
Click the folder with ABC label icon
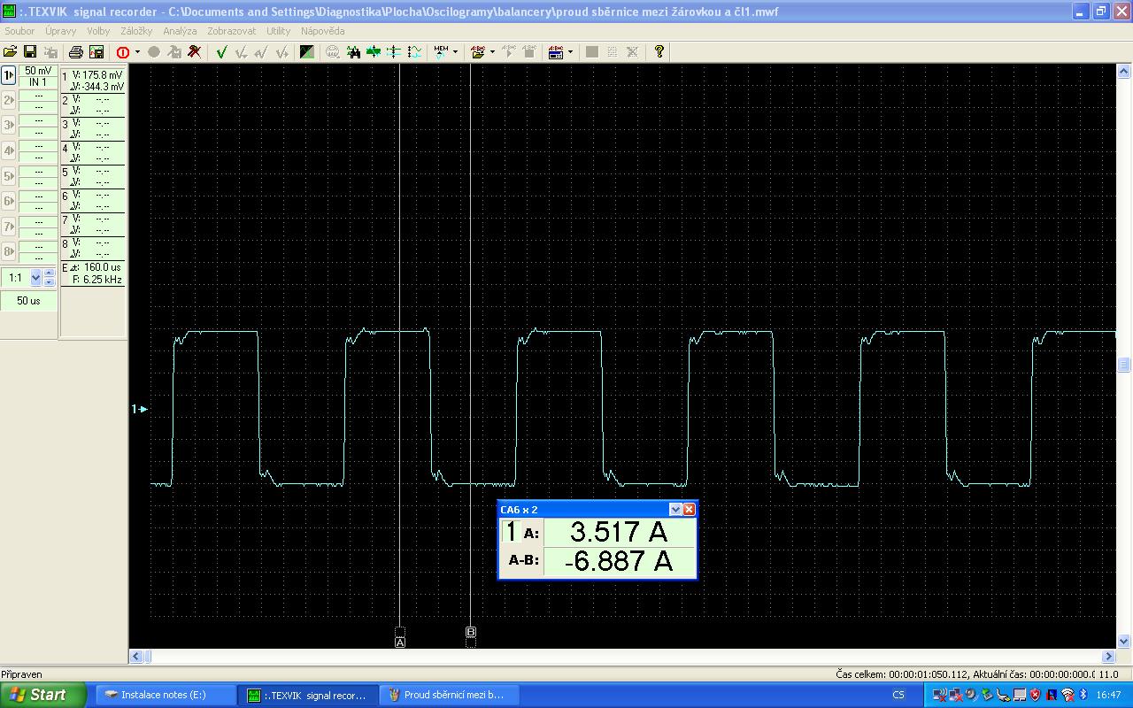(478, 52)
